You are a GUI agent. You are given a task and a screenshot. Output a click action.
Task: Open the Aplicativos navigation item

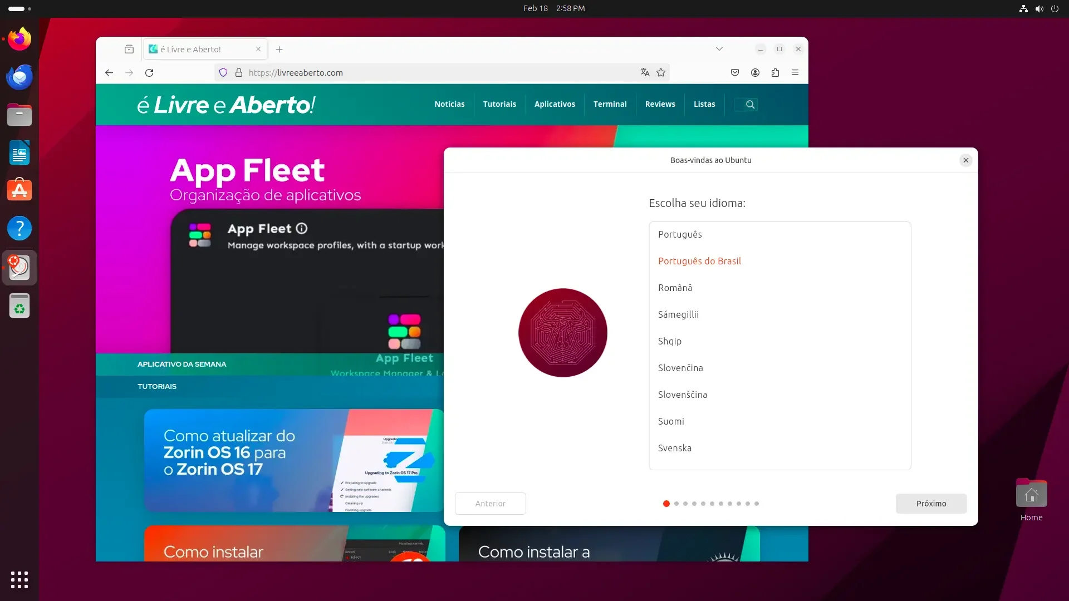coord(555,104)
